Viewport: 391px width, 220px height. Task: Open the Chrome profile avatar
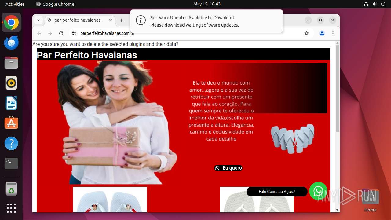coord(322,33)
